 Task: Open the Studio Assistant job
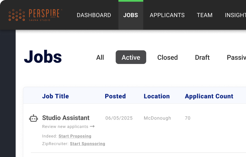coord(66,118)
